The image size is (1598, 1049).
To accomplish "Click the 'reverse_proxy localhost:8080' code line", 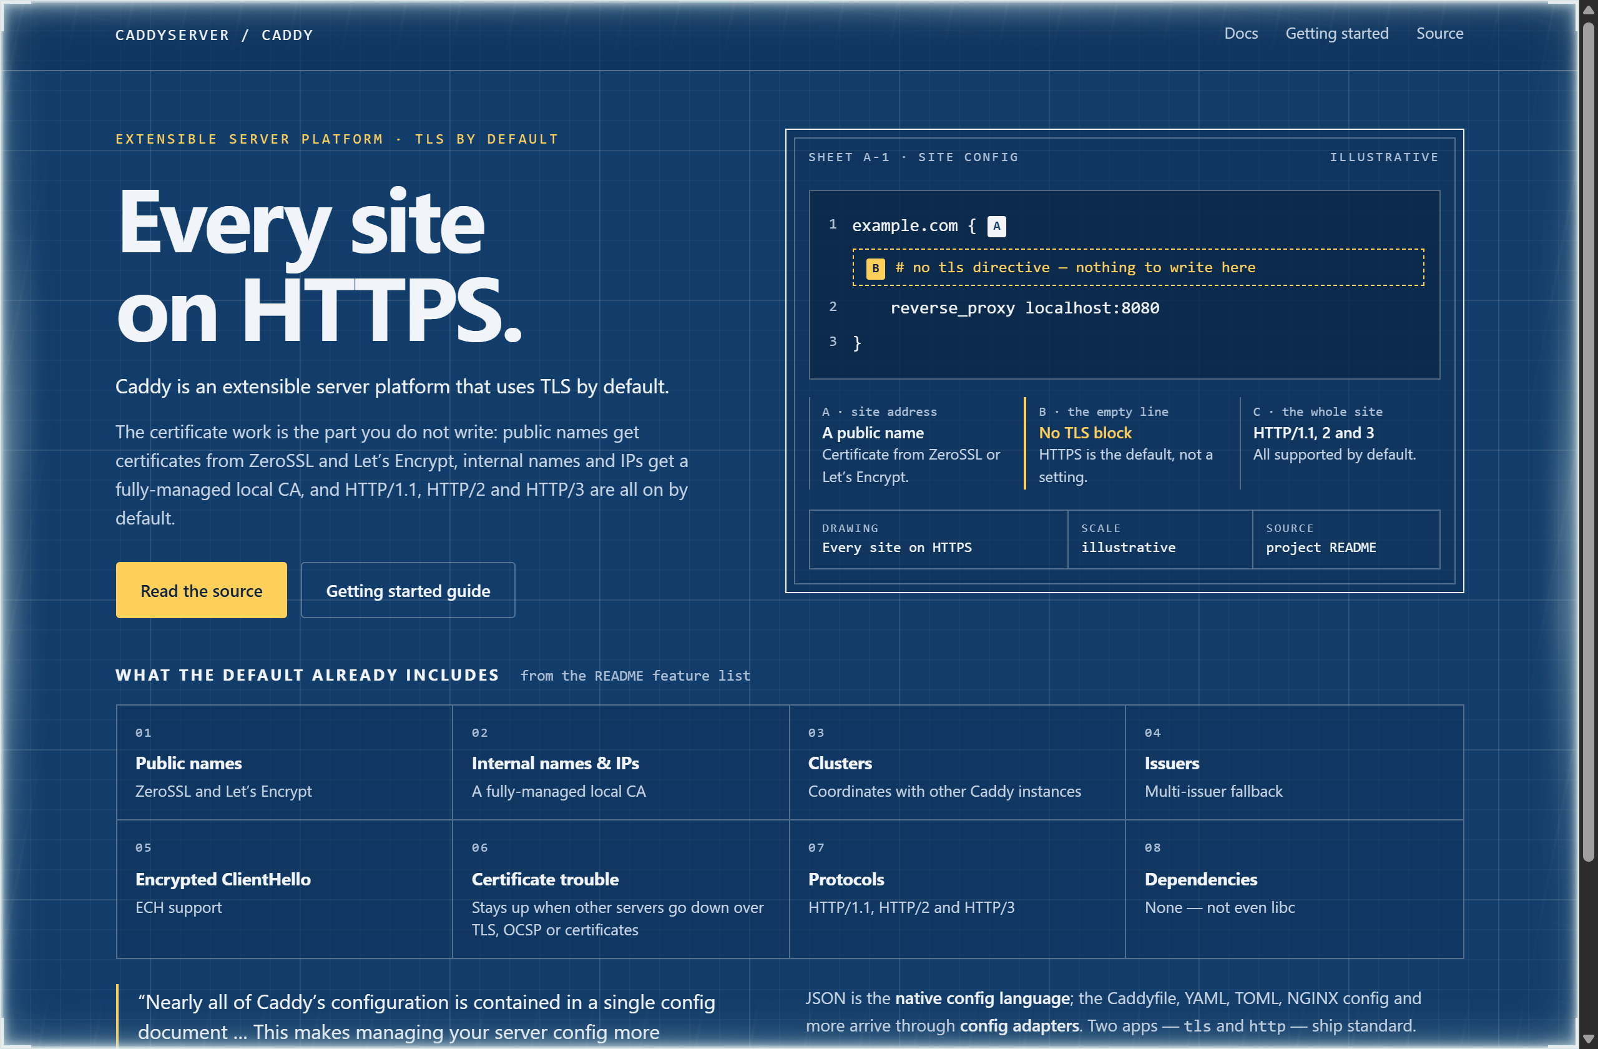I will (1024, 308).
